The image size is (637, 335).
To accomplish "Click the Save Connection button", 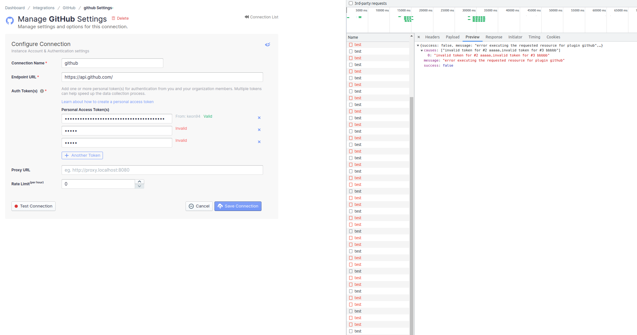I will point(238,206).
